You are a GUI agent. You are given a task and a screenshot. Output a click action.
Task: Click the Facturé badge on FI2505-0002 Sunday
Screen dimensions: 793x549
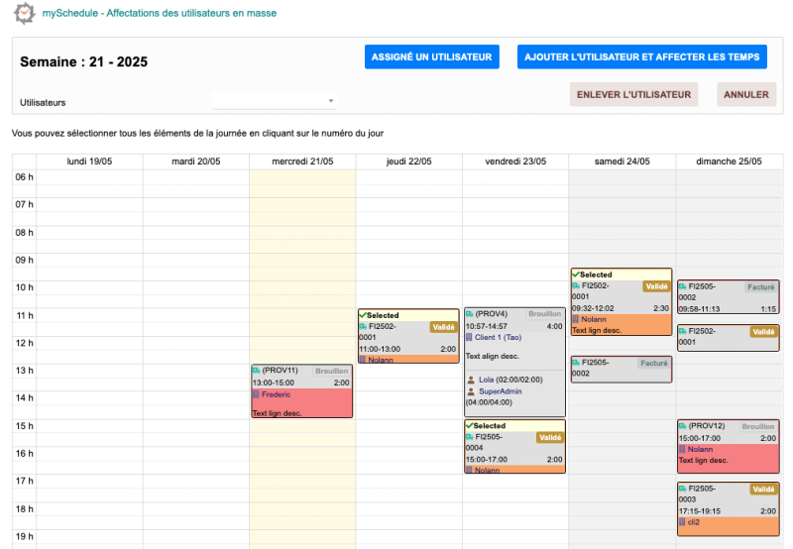760,287
